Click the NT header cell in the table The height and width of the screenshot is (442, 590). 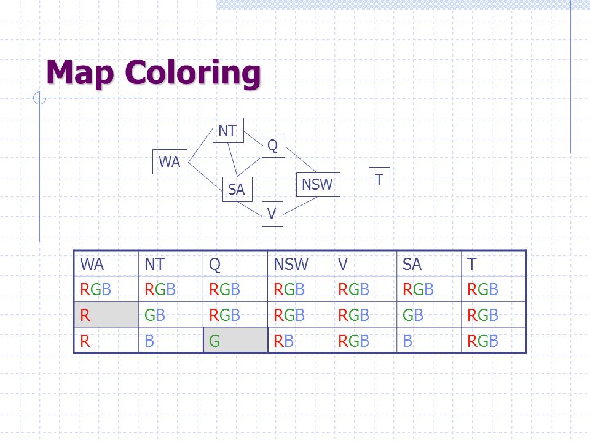coord(171,263)
